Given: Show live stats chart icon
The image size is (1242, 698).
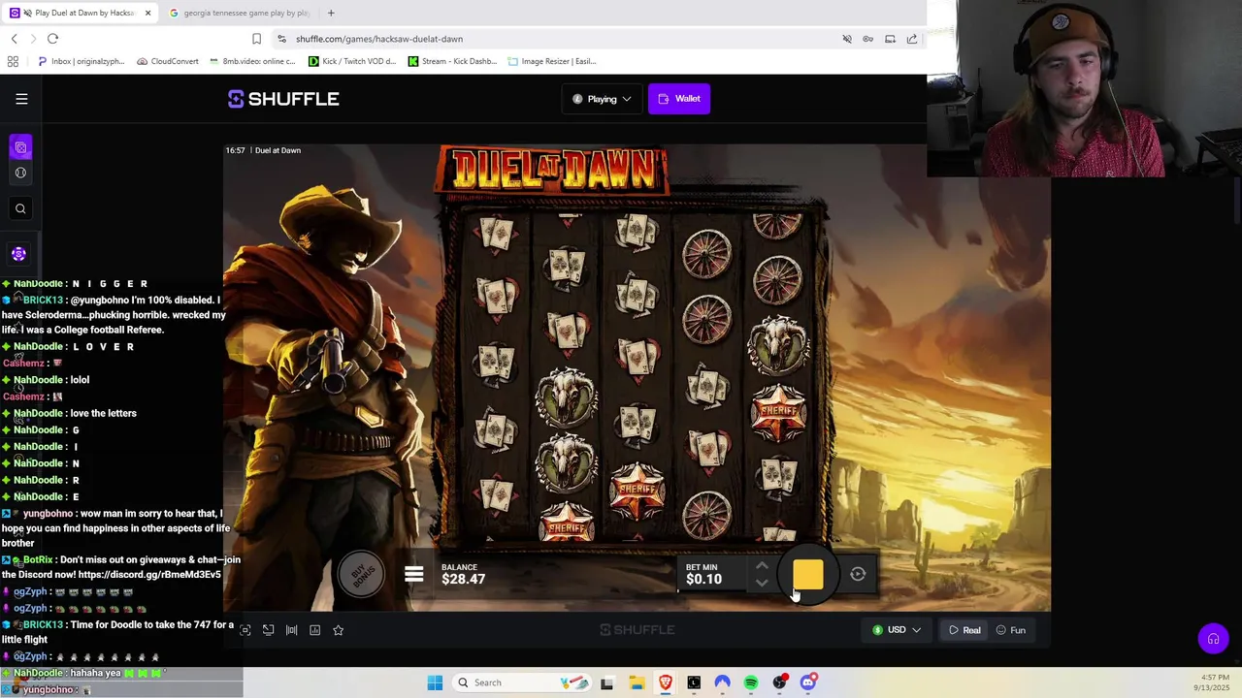Looking at the screenshot, I should coord(314,630).
